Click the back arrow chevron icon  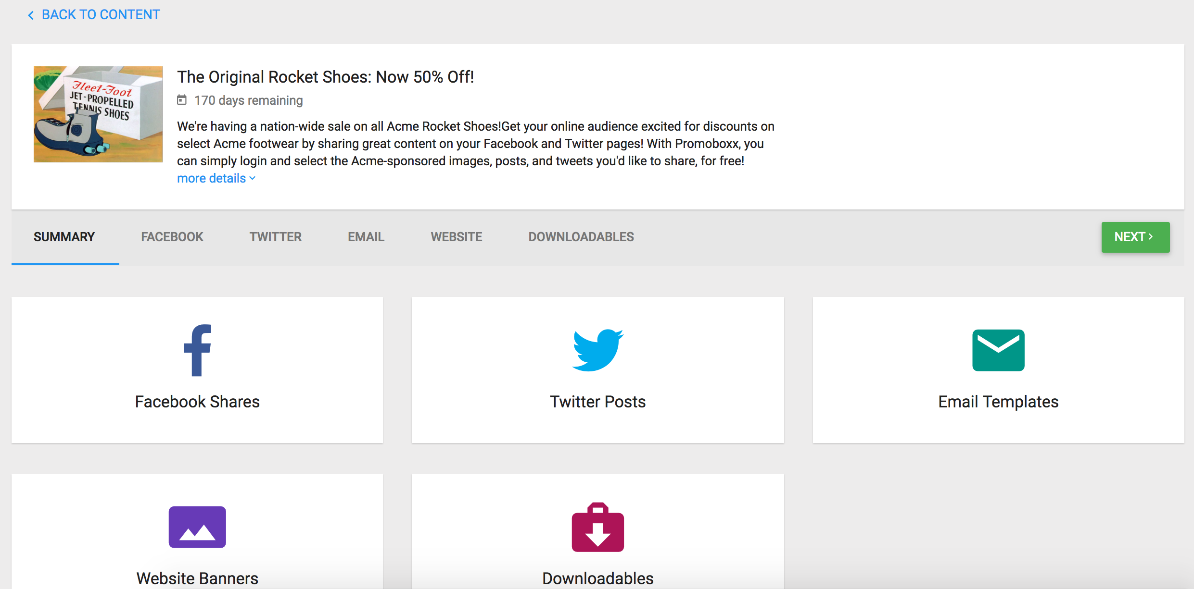pyautogui.click(x=31, y=15)
